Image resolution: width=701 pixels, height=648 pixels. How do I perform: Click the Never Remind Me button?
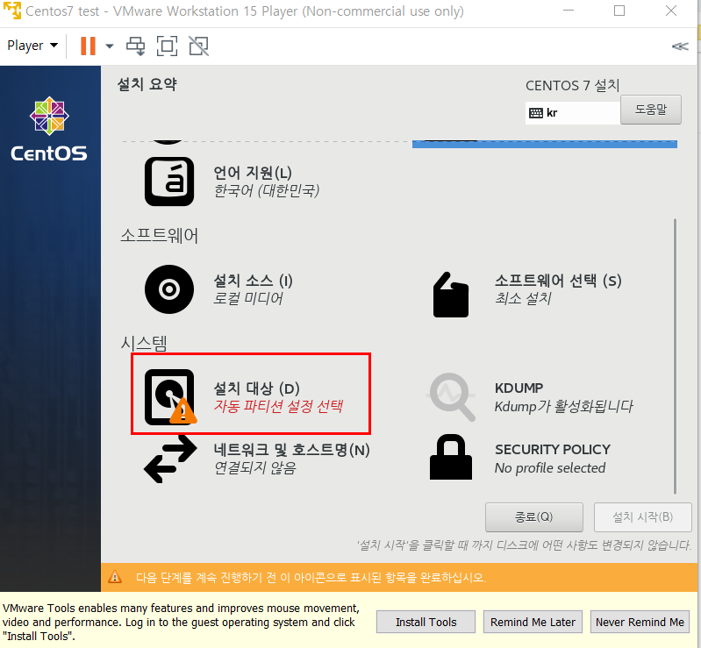pos(640,622)
